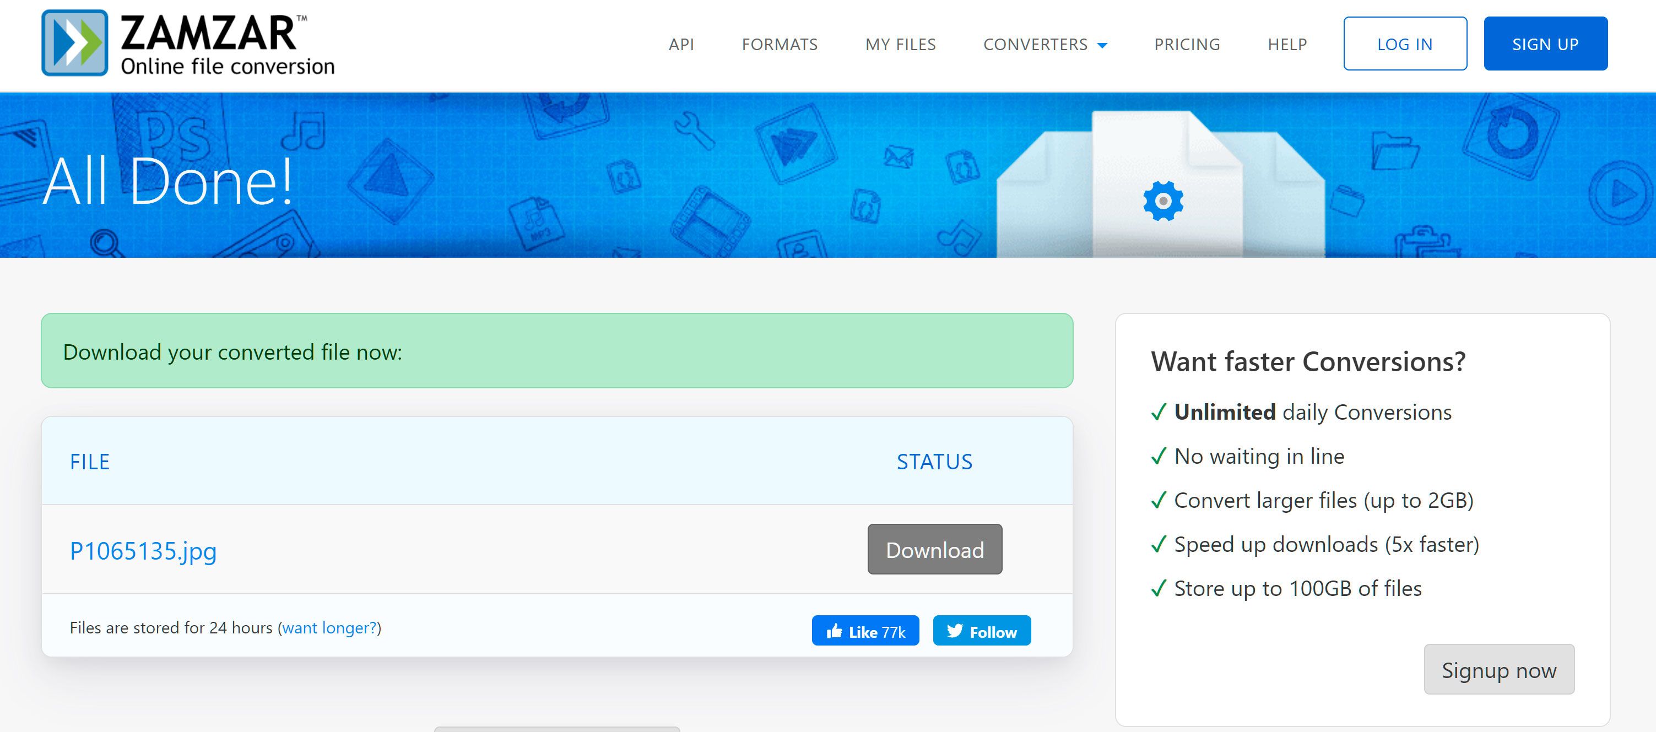Viewport: 1656px width, 732px height.
Task: Click the P1065135.jpg file link
Action: pos(142,549)
